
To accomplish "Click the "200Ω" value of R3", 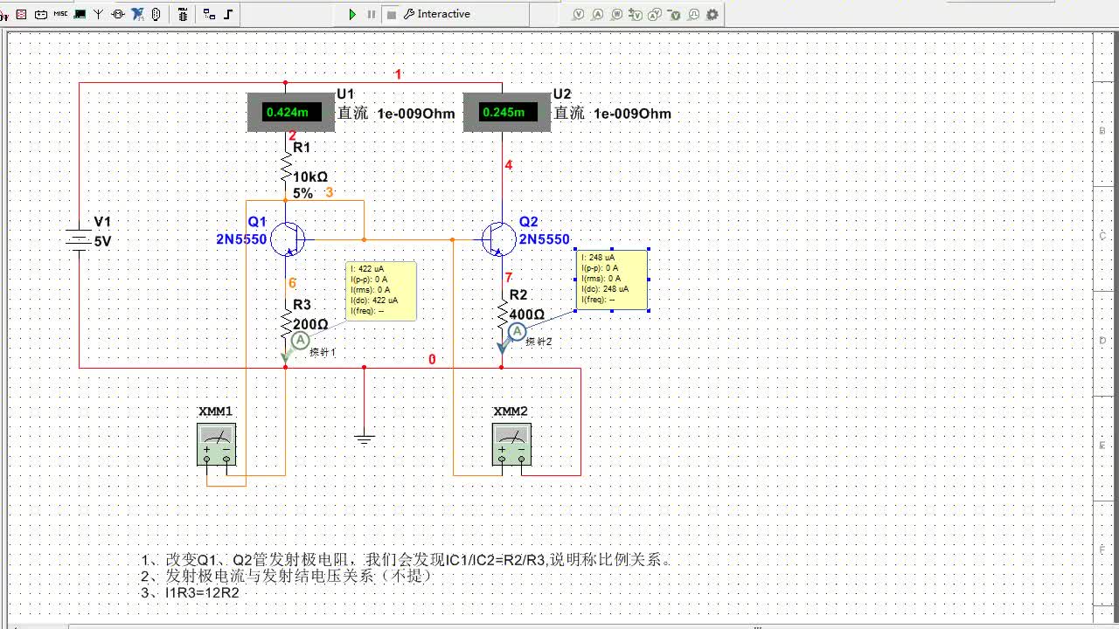I will point(310,324).
